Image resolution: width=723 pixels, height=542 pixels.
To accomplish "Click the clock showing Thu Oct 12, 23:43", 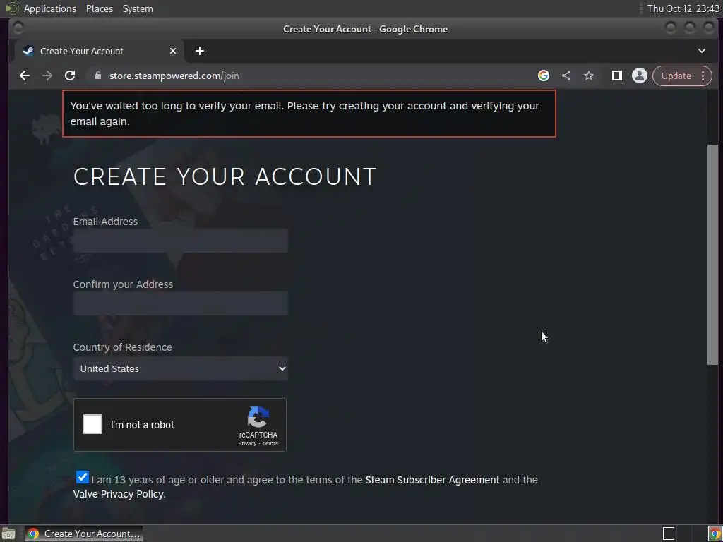I will tap(683, 8).
